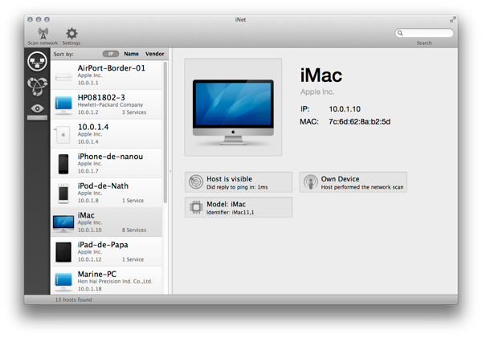Screen dimensions: 482x338
Task: Click the radar icon beside Host is visible
Action: click(195, 182)
